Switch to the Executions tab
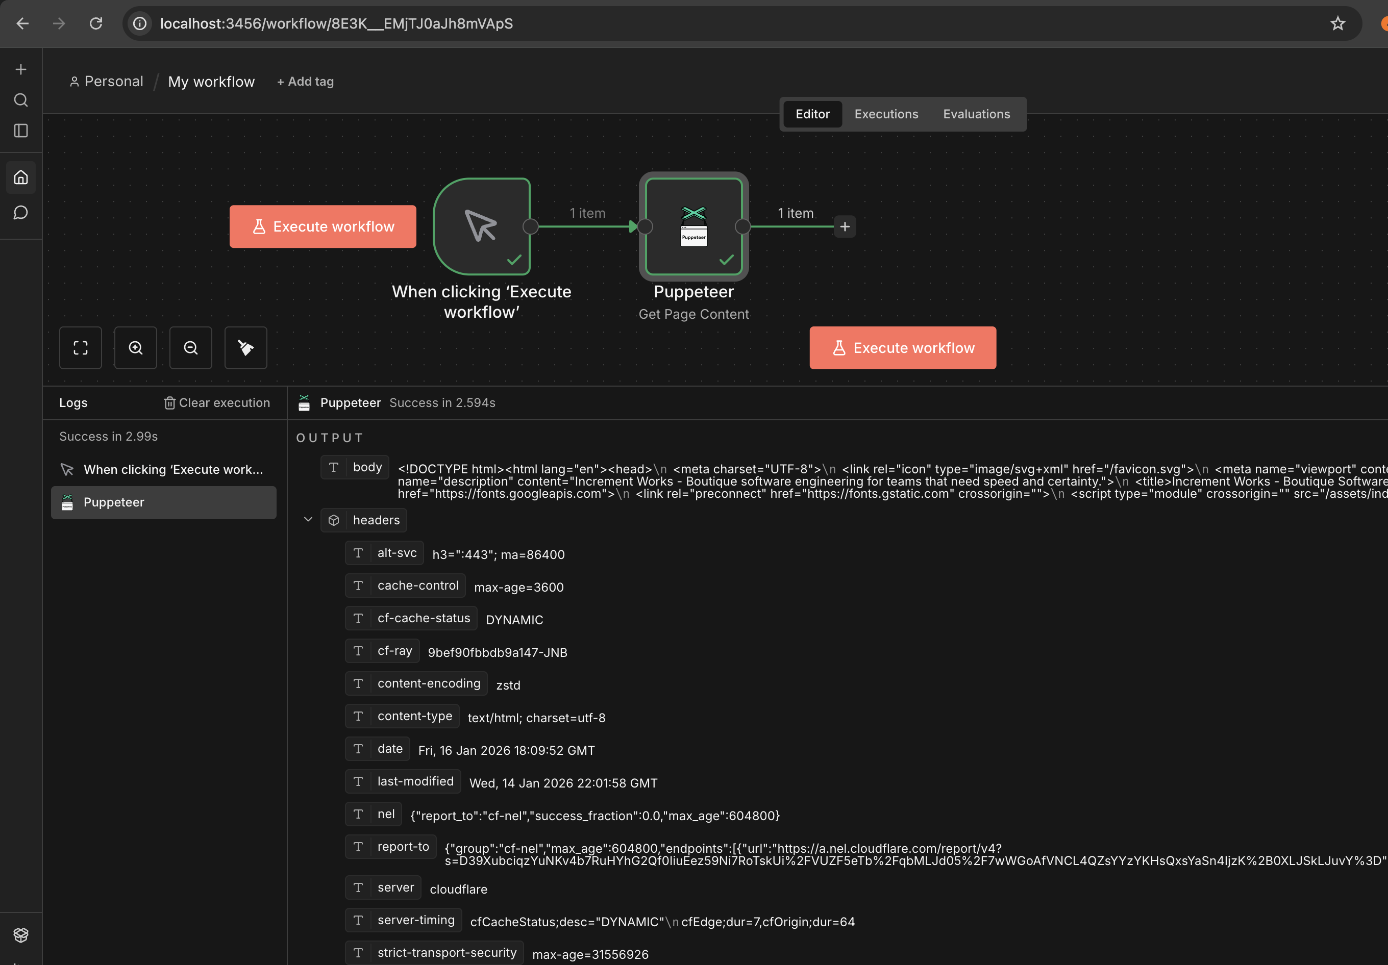Image resolution: width=1388 pixels, height=965 pixels. click(x=886, y=114)
